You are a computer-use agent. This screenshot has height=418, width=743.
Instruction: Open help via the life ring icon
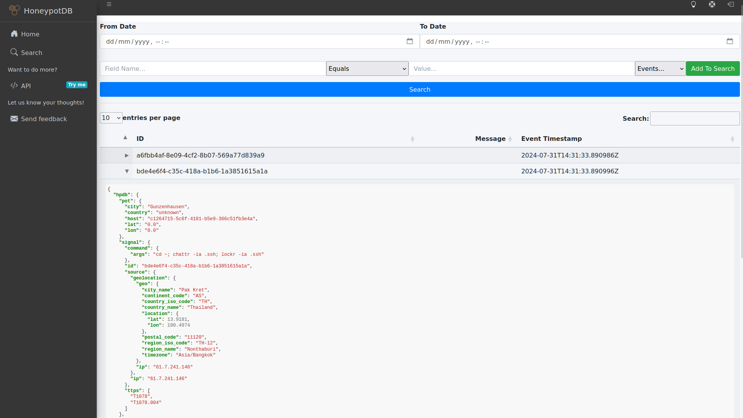712,5
